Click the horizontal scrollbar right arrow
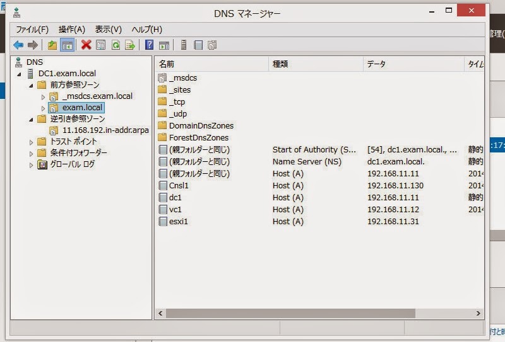 (478, 314)
